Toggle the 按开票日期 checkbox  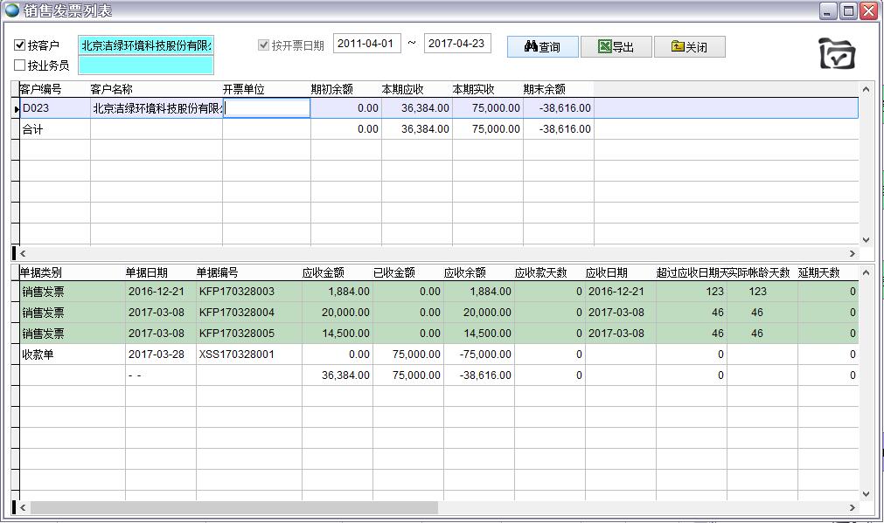point(263,45)
